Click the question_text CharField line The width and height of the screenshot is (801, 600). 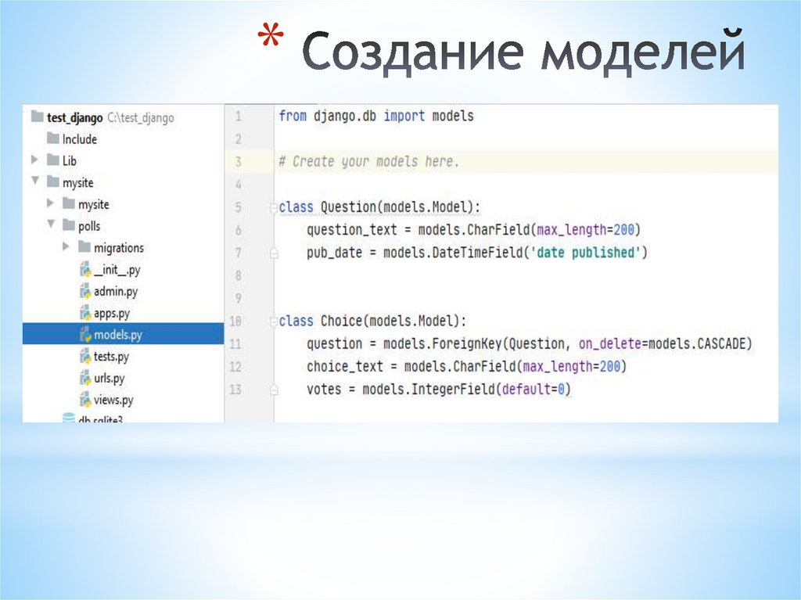pos(473,230)
